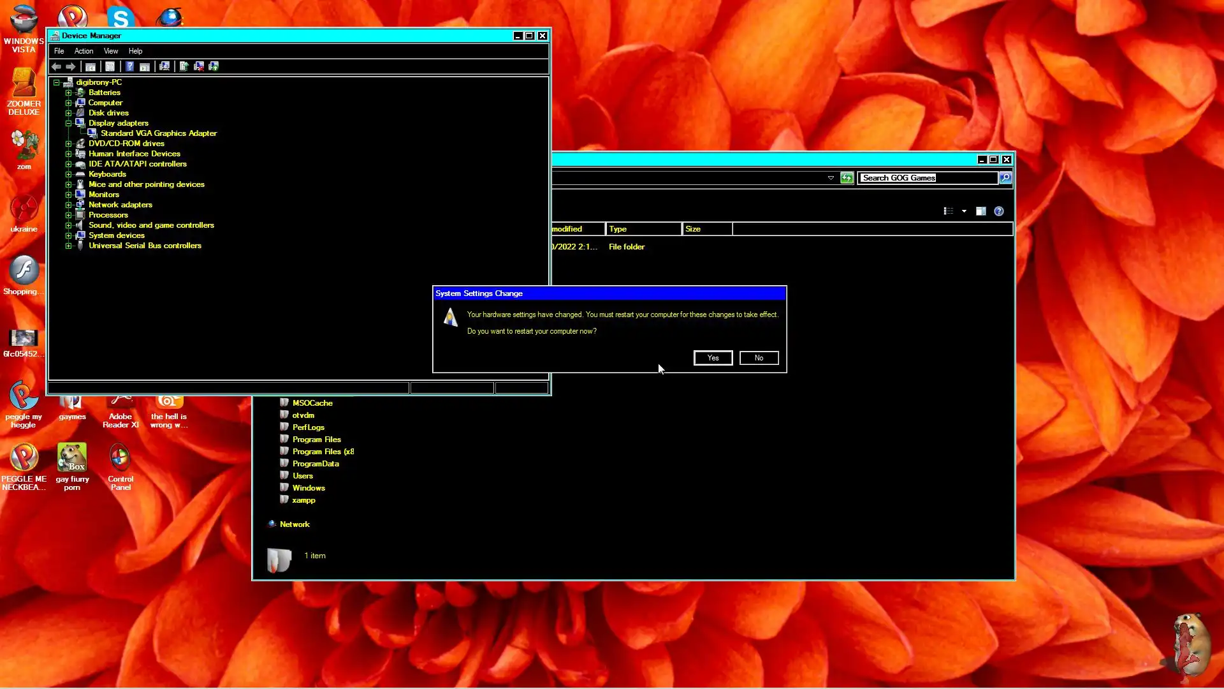Toggle the Explorer preview pane icon
The image size is (1224, 689).
point(980,211)
